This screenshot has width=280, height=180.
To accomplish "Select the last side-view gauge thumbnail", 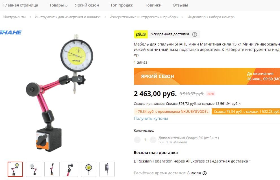I will coord(107,169).
